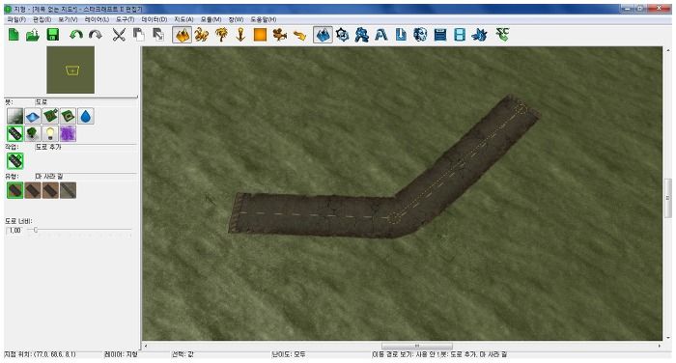The image size is (676, 363).
Task: Choose the third brown road type swatch
Action: (x=50, y=190)
